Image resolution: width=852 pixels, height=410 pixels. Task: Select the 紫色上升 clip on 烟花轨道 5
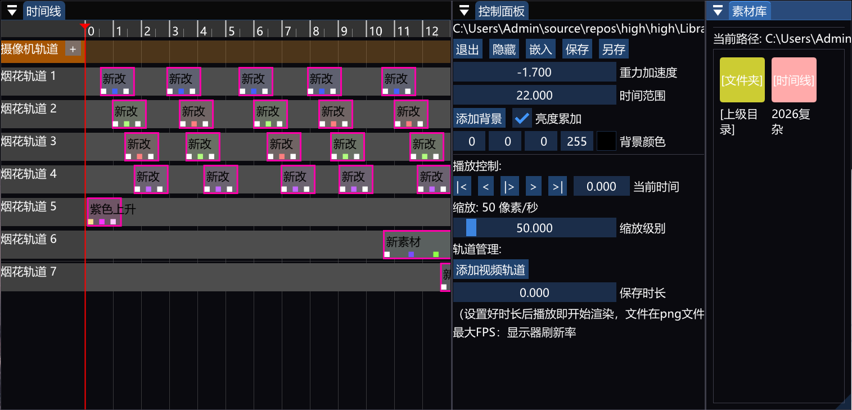104,211
